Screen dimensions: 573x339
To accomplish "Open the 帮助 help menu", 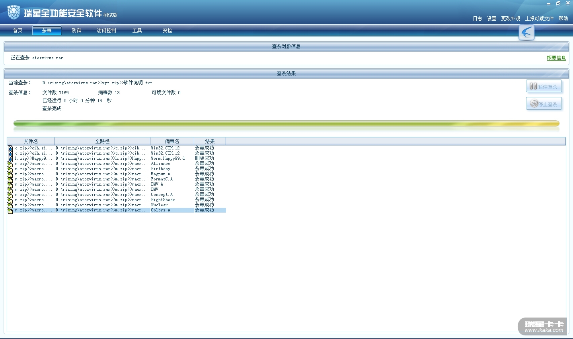I will (x=563, y=19).
